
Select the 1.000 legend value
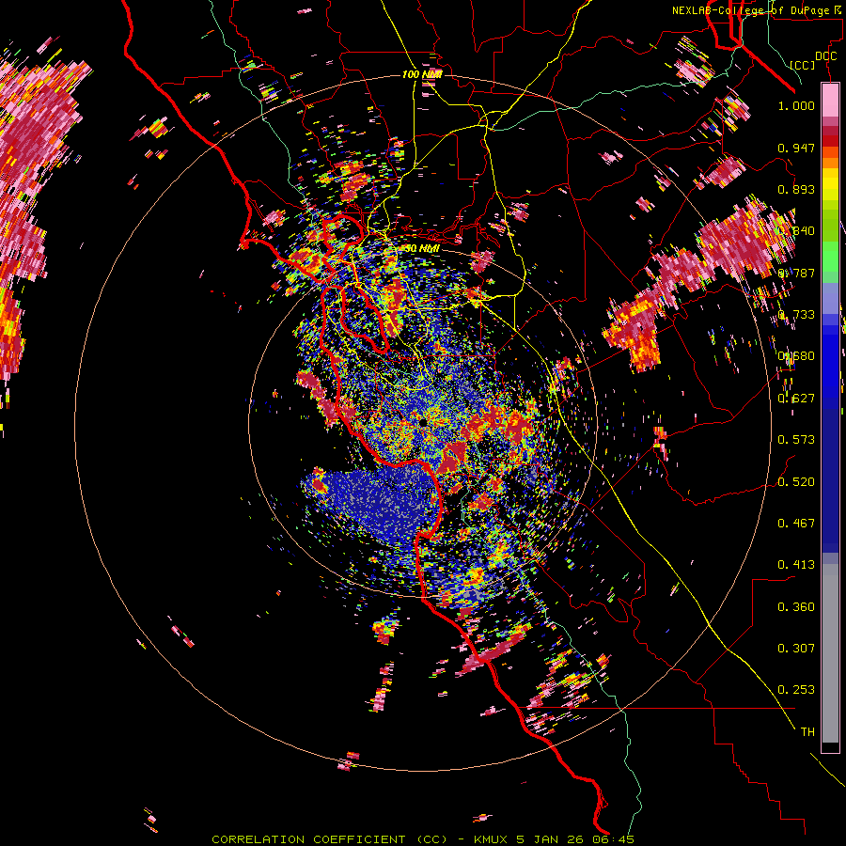click(x=796, y=105)
